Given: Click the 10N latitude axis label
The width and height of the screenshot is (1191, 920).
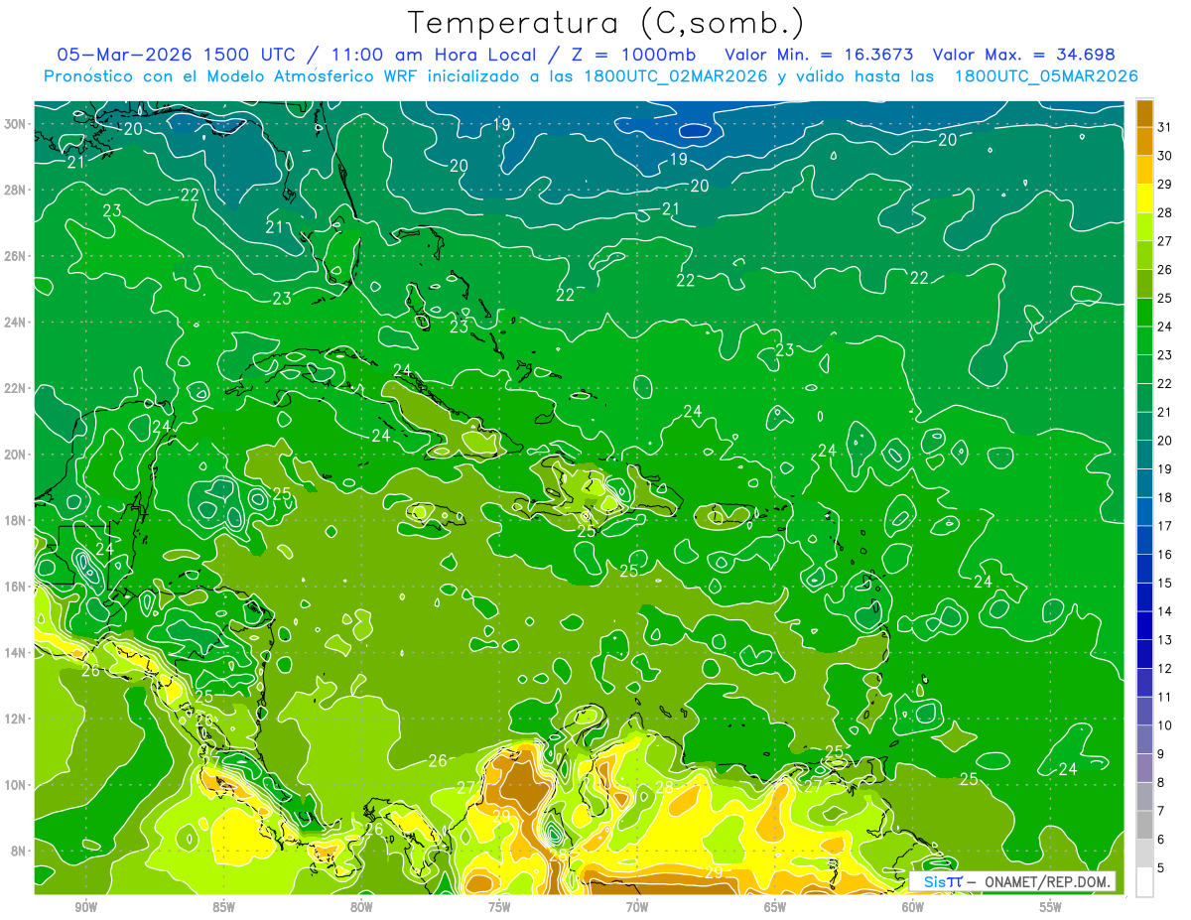Looking at the screenshot, I should tap(15, 784).
